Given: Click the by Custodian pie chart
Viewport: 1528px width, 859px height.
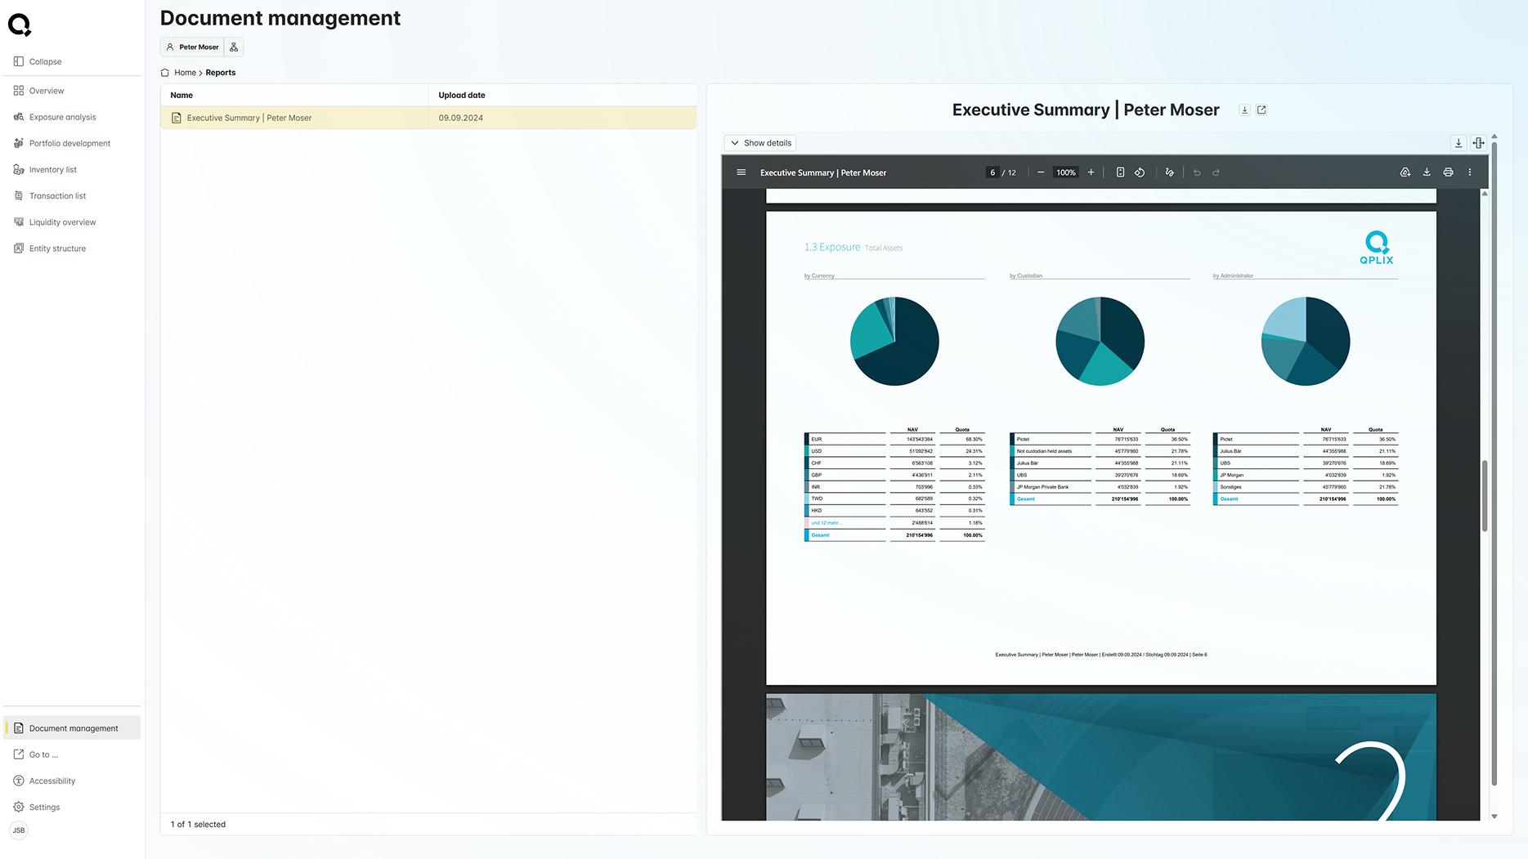Looking at the screenshot, I should coord(1100,341).
